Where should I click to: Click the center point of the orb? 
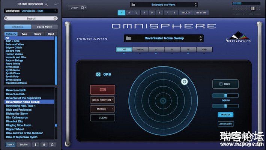pyautogui.click(x=163, y=100)
